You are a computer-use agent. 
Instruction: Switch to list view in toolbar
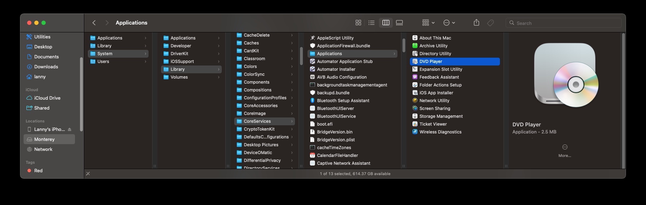click(371, 23)
